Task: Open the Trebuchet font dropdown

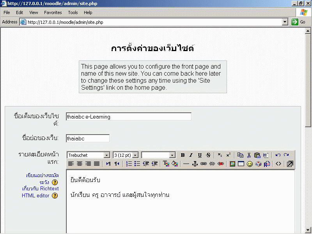Action: (x=106, y=155)
